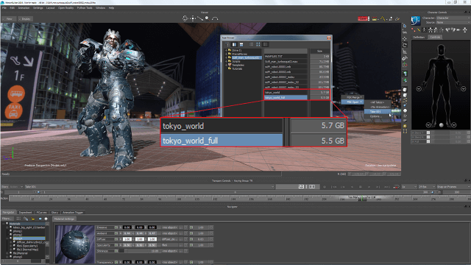
Task: Toggle the animate A box for Ambient
Action: [116, 233]
